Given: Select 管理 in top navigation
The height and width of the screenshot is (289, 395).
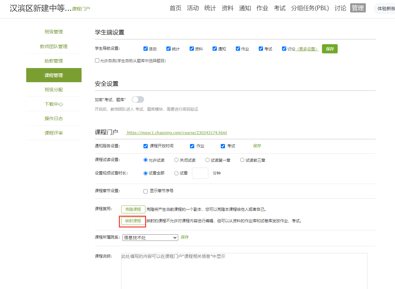Looking at the screenshot, I should pyautogui.click(x=358, y=8).
